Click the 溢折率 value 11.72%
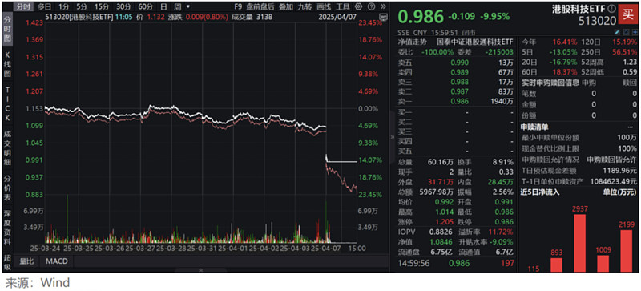 point(502,232)
